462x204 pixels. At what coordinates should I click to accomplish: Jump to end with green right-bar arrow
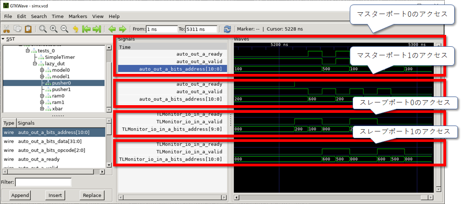coord(97,29)
